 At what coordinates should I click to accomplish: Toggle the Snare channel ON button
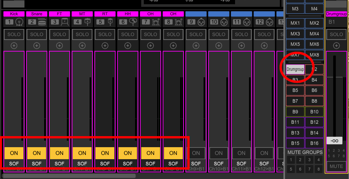point(37,153)
